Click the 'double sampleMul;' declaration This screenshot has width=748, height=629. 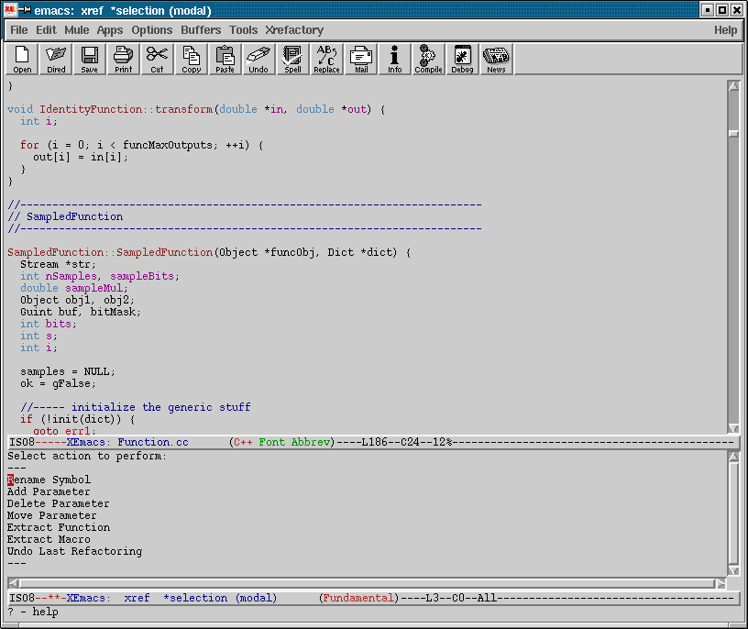[x=74, y=288]
